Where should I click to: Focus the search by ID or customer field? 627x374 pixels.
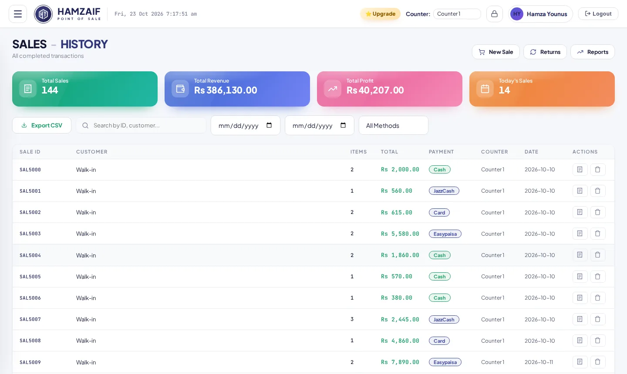tap(141, 125)
